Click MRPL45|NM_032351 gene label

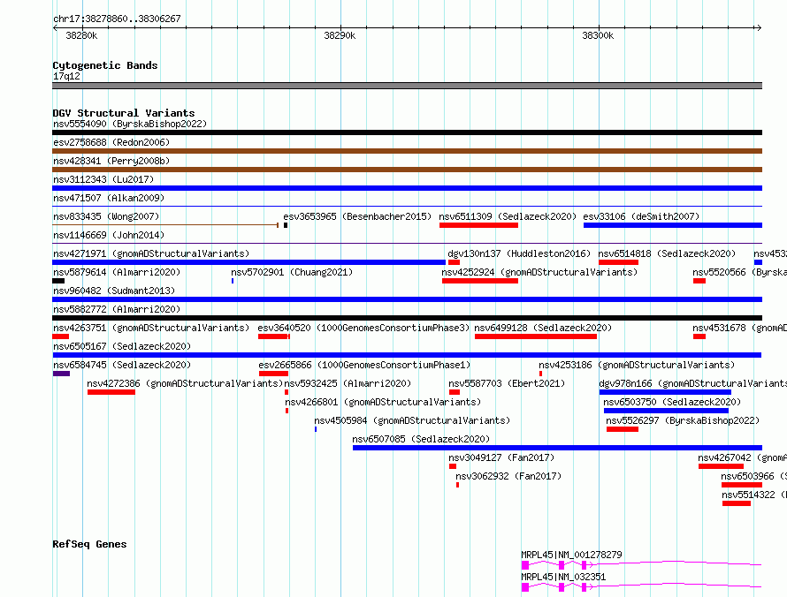[x=563, y=577]
